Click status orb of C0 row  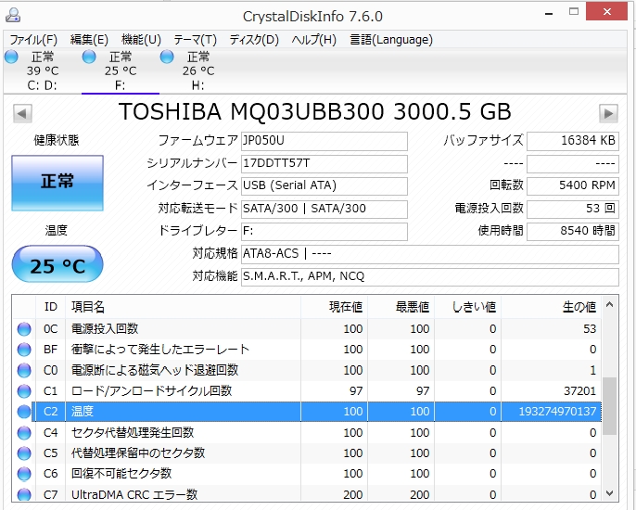(x=24, y=370)
